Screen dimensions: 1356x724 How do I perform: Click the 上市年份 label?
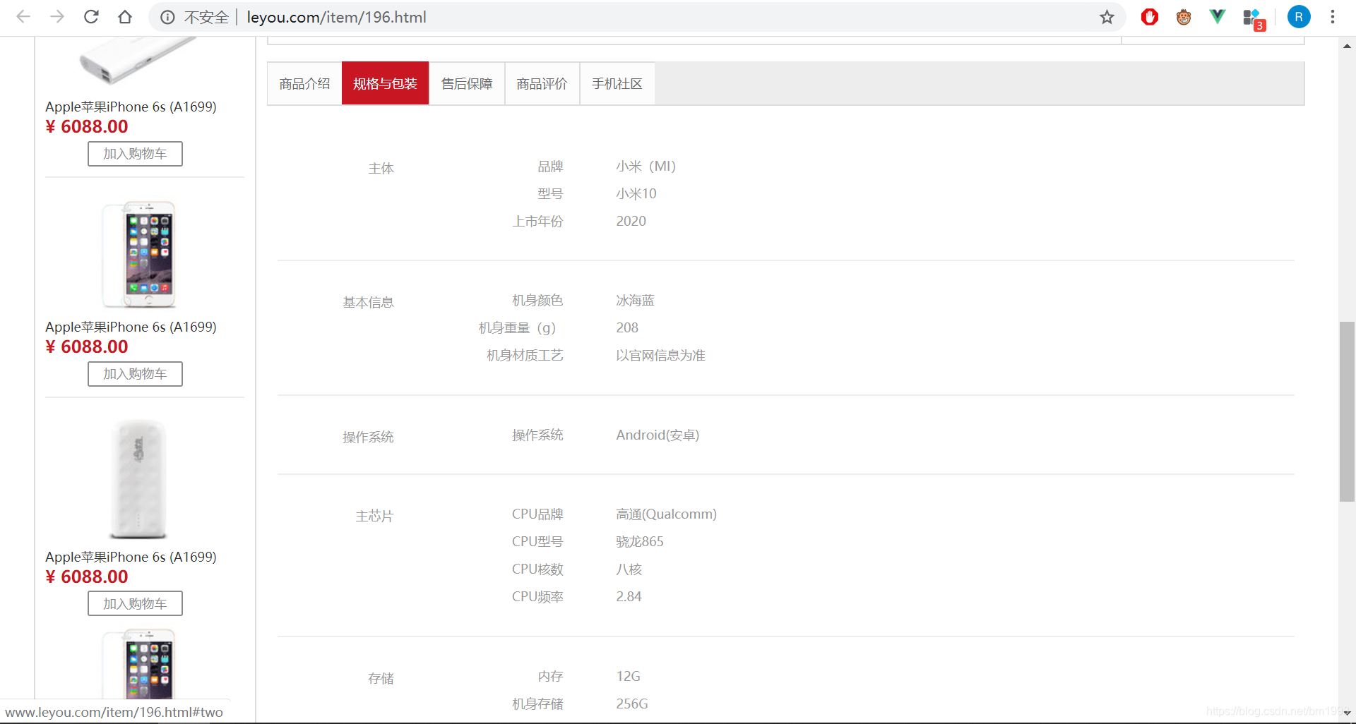537,222
